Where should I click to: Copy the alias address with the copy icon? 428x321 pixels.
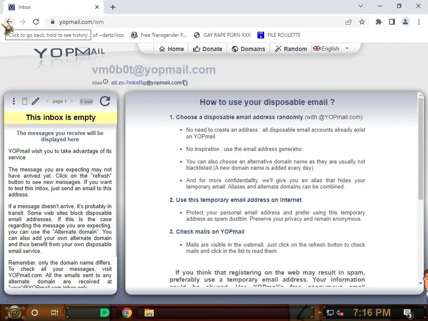185,83
